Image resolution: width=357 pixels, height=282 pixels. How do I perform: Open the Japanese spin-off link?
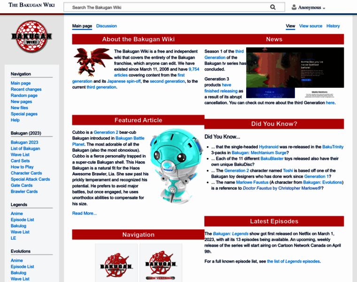(x=124, y=81)
